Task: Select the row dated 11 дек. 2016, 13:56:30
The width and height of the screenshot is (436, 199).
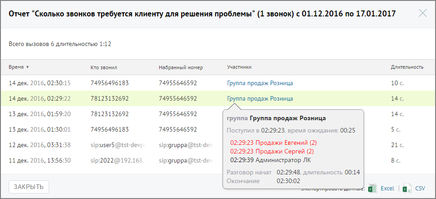Action: coord(218,160)
